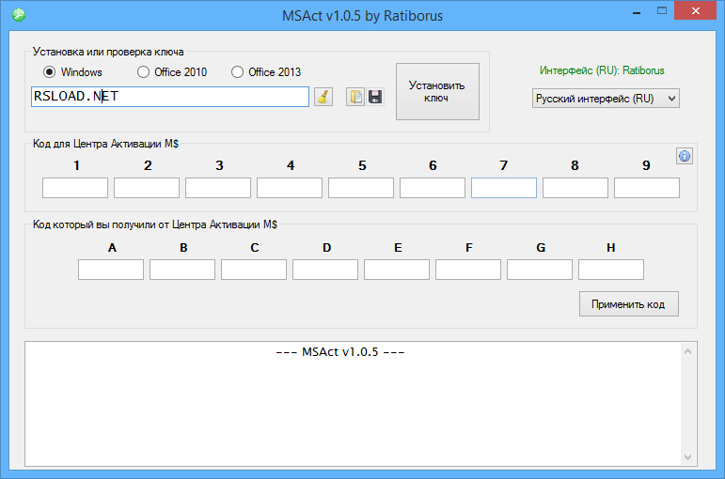Open the Русский интерфейс (RU) dropdown
Viewport: 725px width, 479px height.
pos(606,99)
